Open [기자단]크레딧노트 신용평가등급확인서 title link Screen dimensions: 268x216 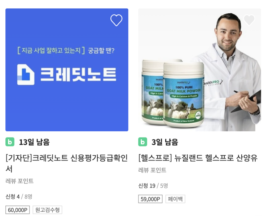[66, 163]
